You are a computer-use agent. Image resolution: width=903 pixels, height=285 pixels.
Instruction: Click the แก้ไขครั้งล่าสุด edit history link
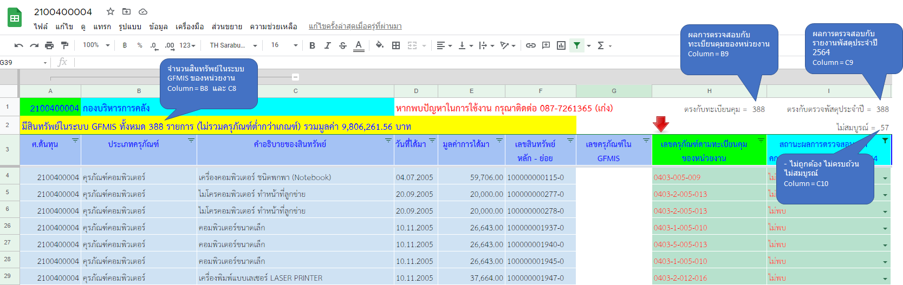point(355,26)
